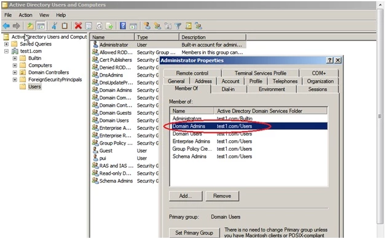Open Properties via the toolbar sheet icon

(89, 26)
